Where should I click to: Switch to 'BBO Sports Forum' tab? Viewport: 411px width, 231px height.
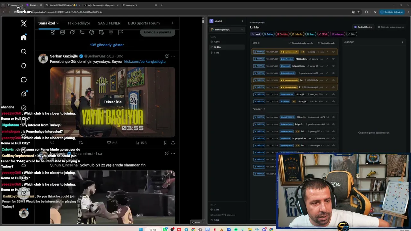click(144, 23)
